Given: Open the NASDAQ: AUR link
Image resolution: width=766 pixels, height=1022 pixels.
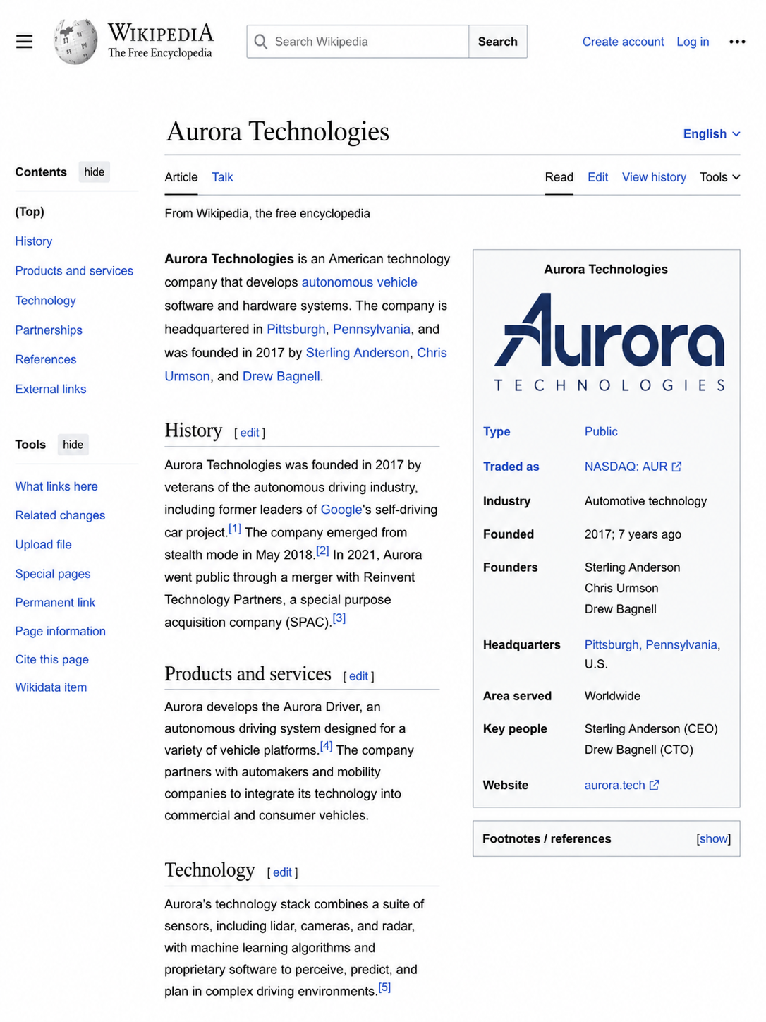Looking at the screenshot, I should tap(626, 467).
